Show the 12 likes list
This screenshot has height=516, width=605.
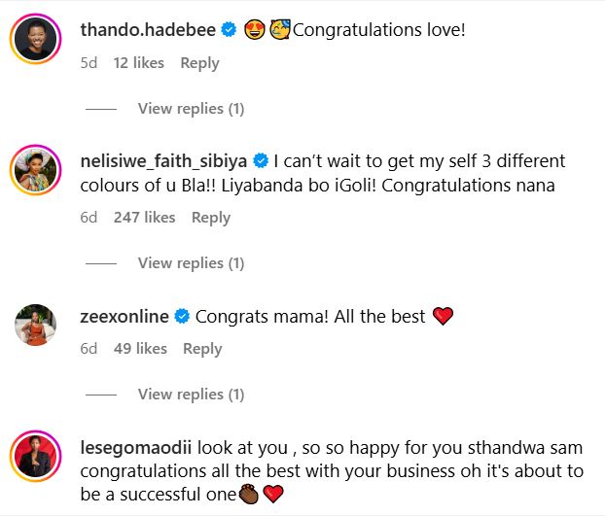click(x=139, y=63)
